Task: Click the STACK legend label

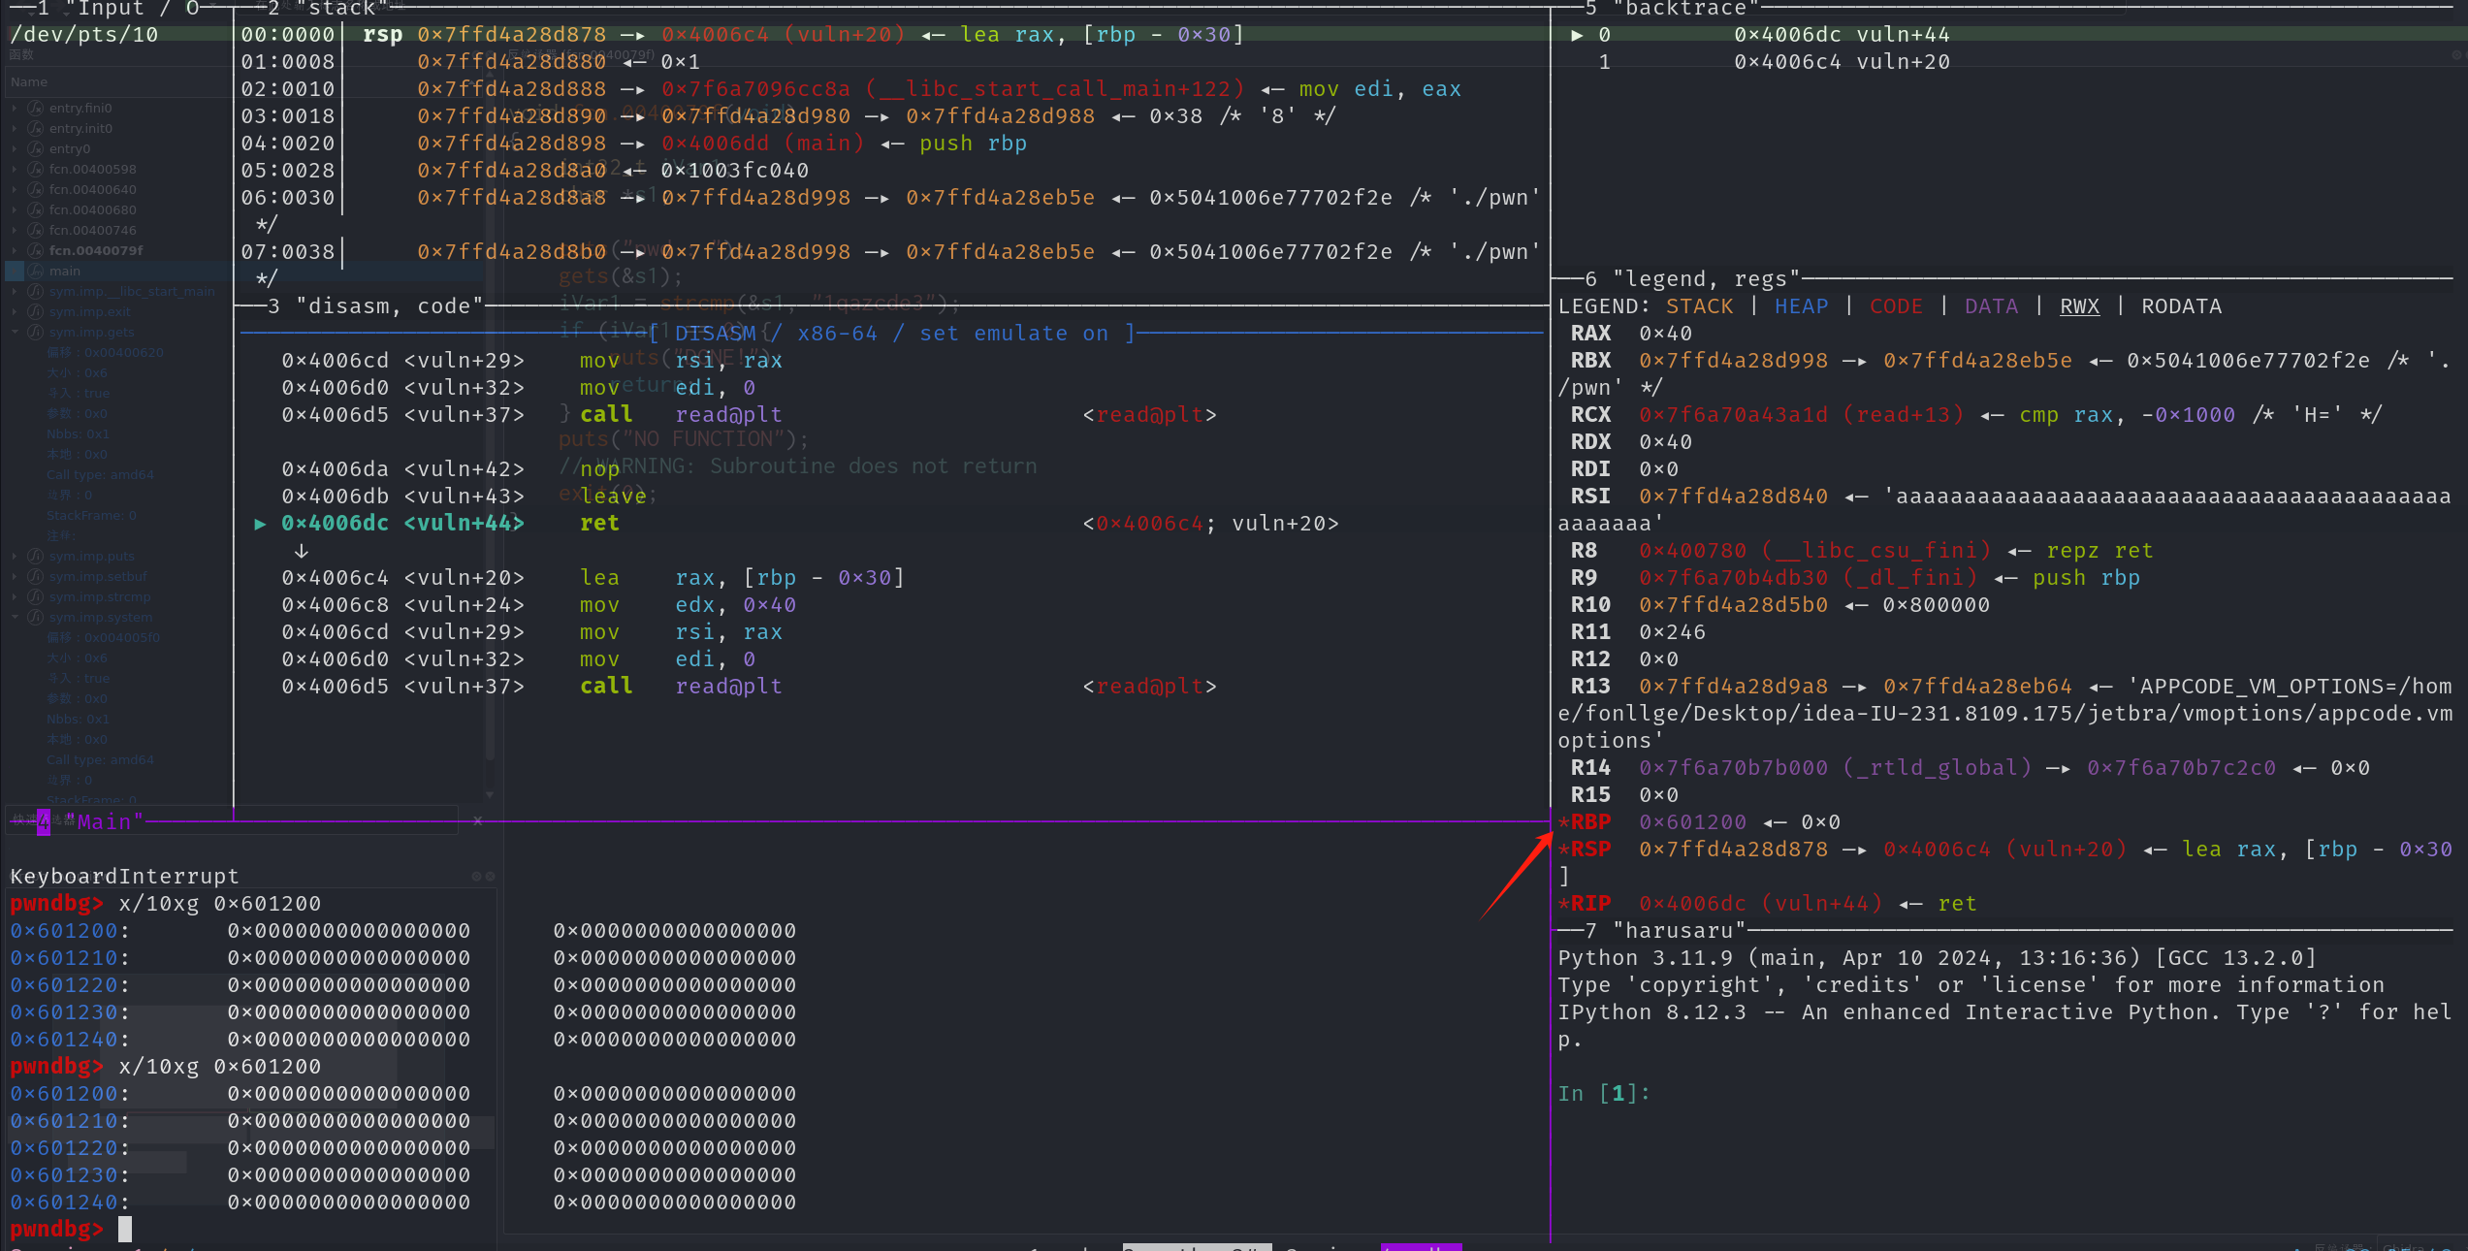Action: 1699,305
